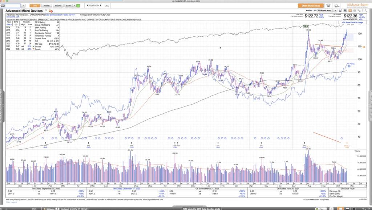Click the Mkt Cap $148.42 Bil row
The height and width of the screenshot is (210, 372).
pyautogui.click(x=47, y=44)
